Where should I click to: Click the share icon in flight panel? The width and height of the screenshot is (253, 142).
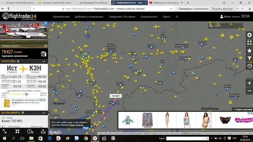click(x=43, y=131)
